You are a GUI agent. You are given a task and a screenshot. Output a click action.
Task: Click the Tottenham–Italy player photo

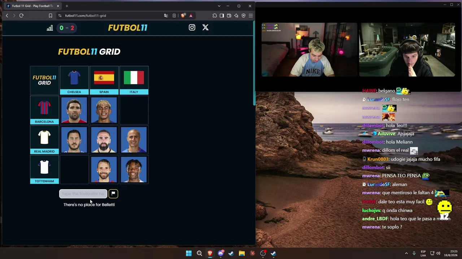point(134,170)
